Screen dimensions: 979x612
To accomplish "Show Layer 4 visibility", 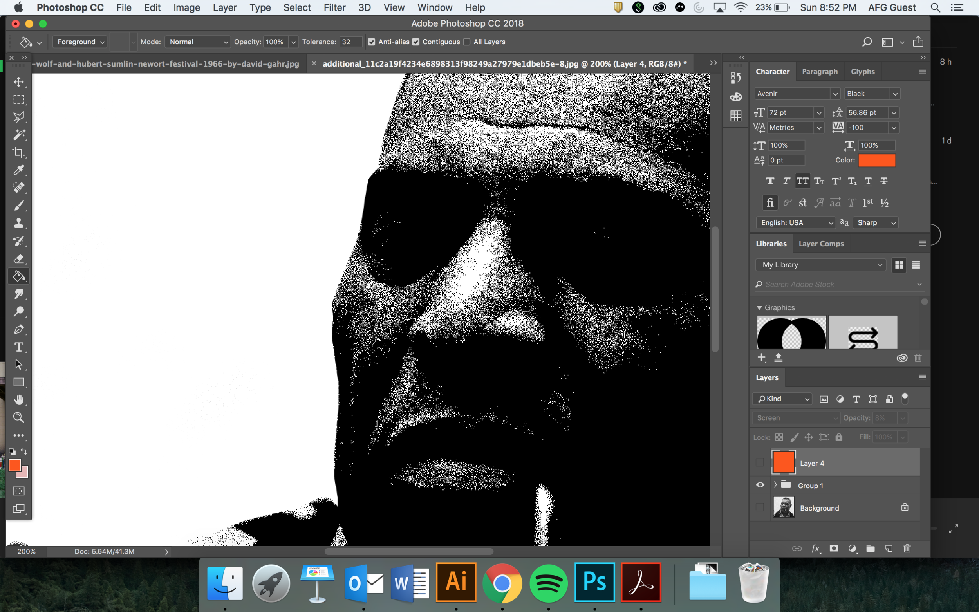I will (x=760, y=462).
